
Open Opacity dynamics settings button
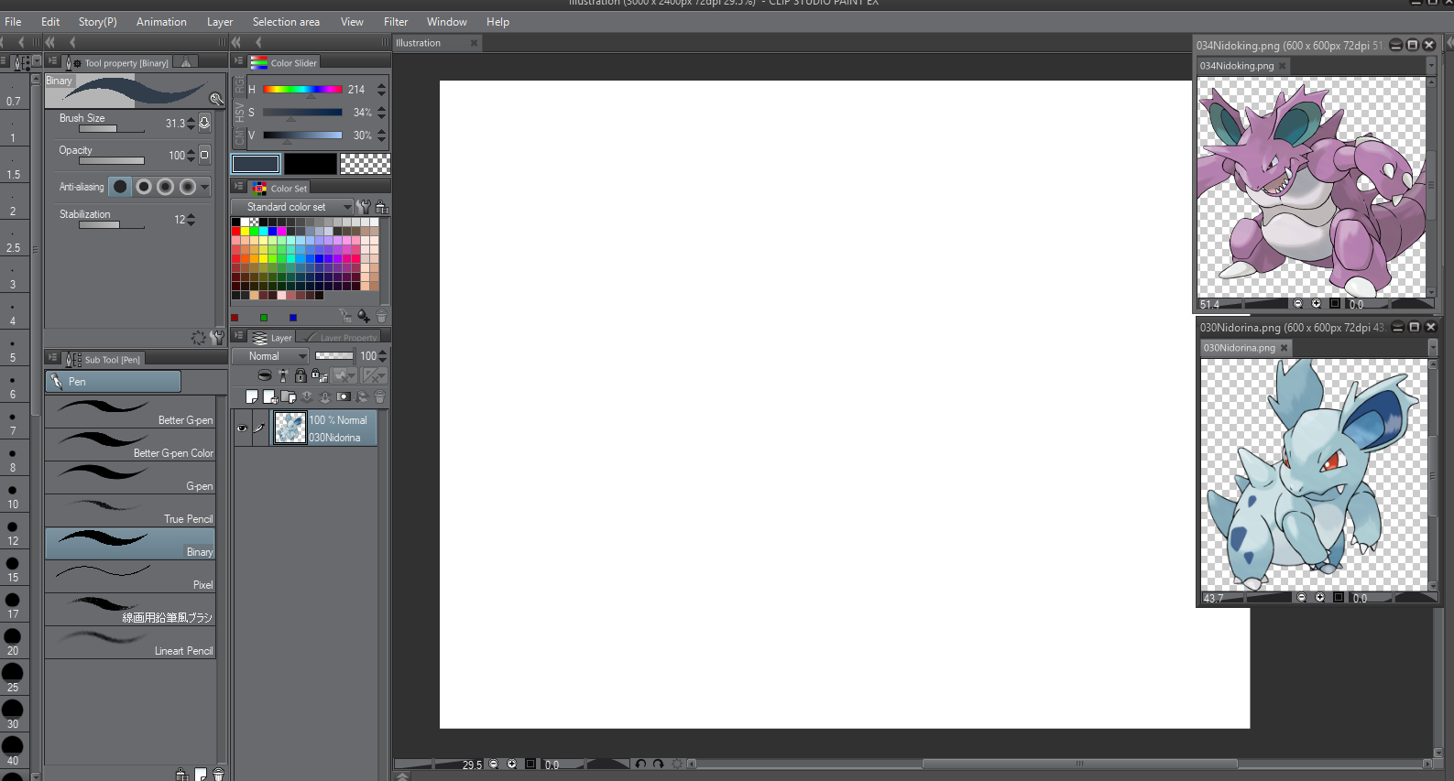click(204, 155)
